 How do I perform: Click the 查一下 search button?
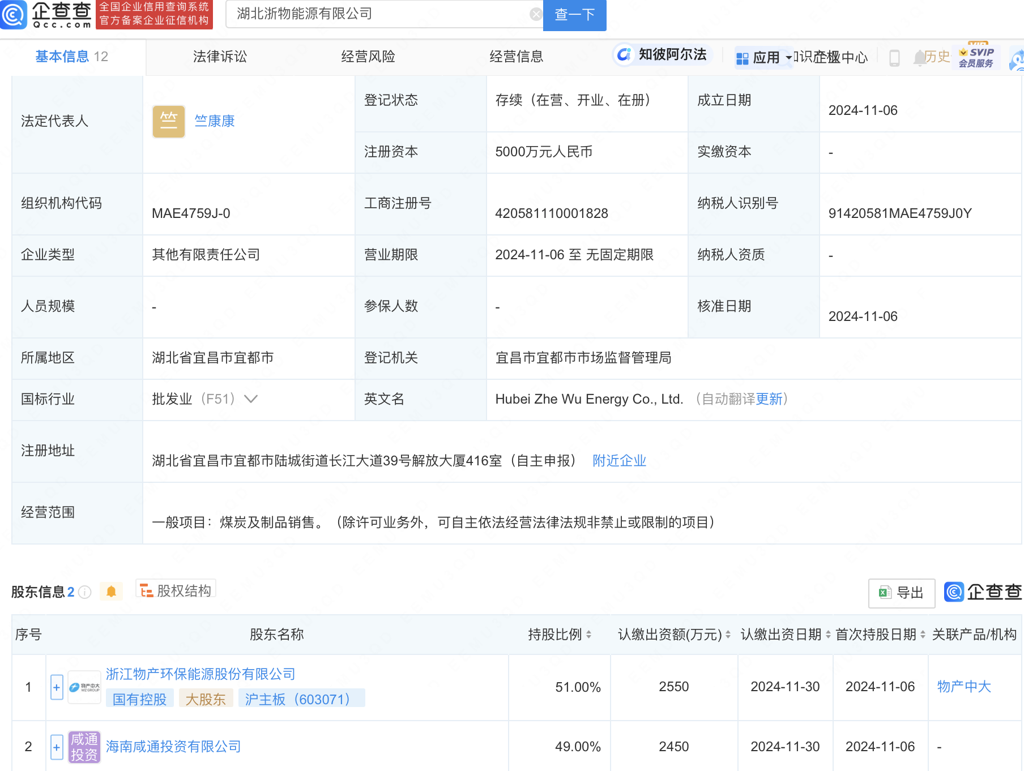pyautogui.click(x=574, y=15)
